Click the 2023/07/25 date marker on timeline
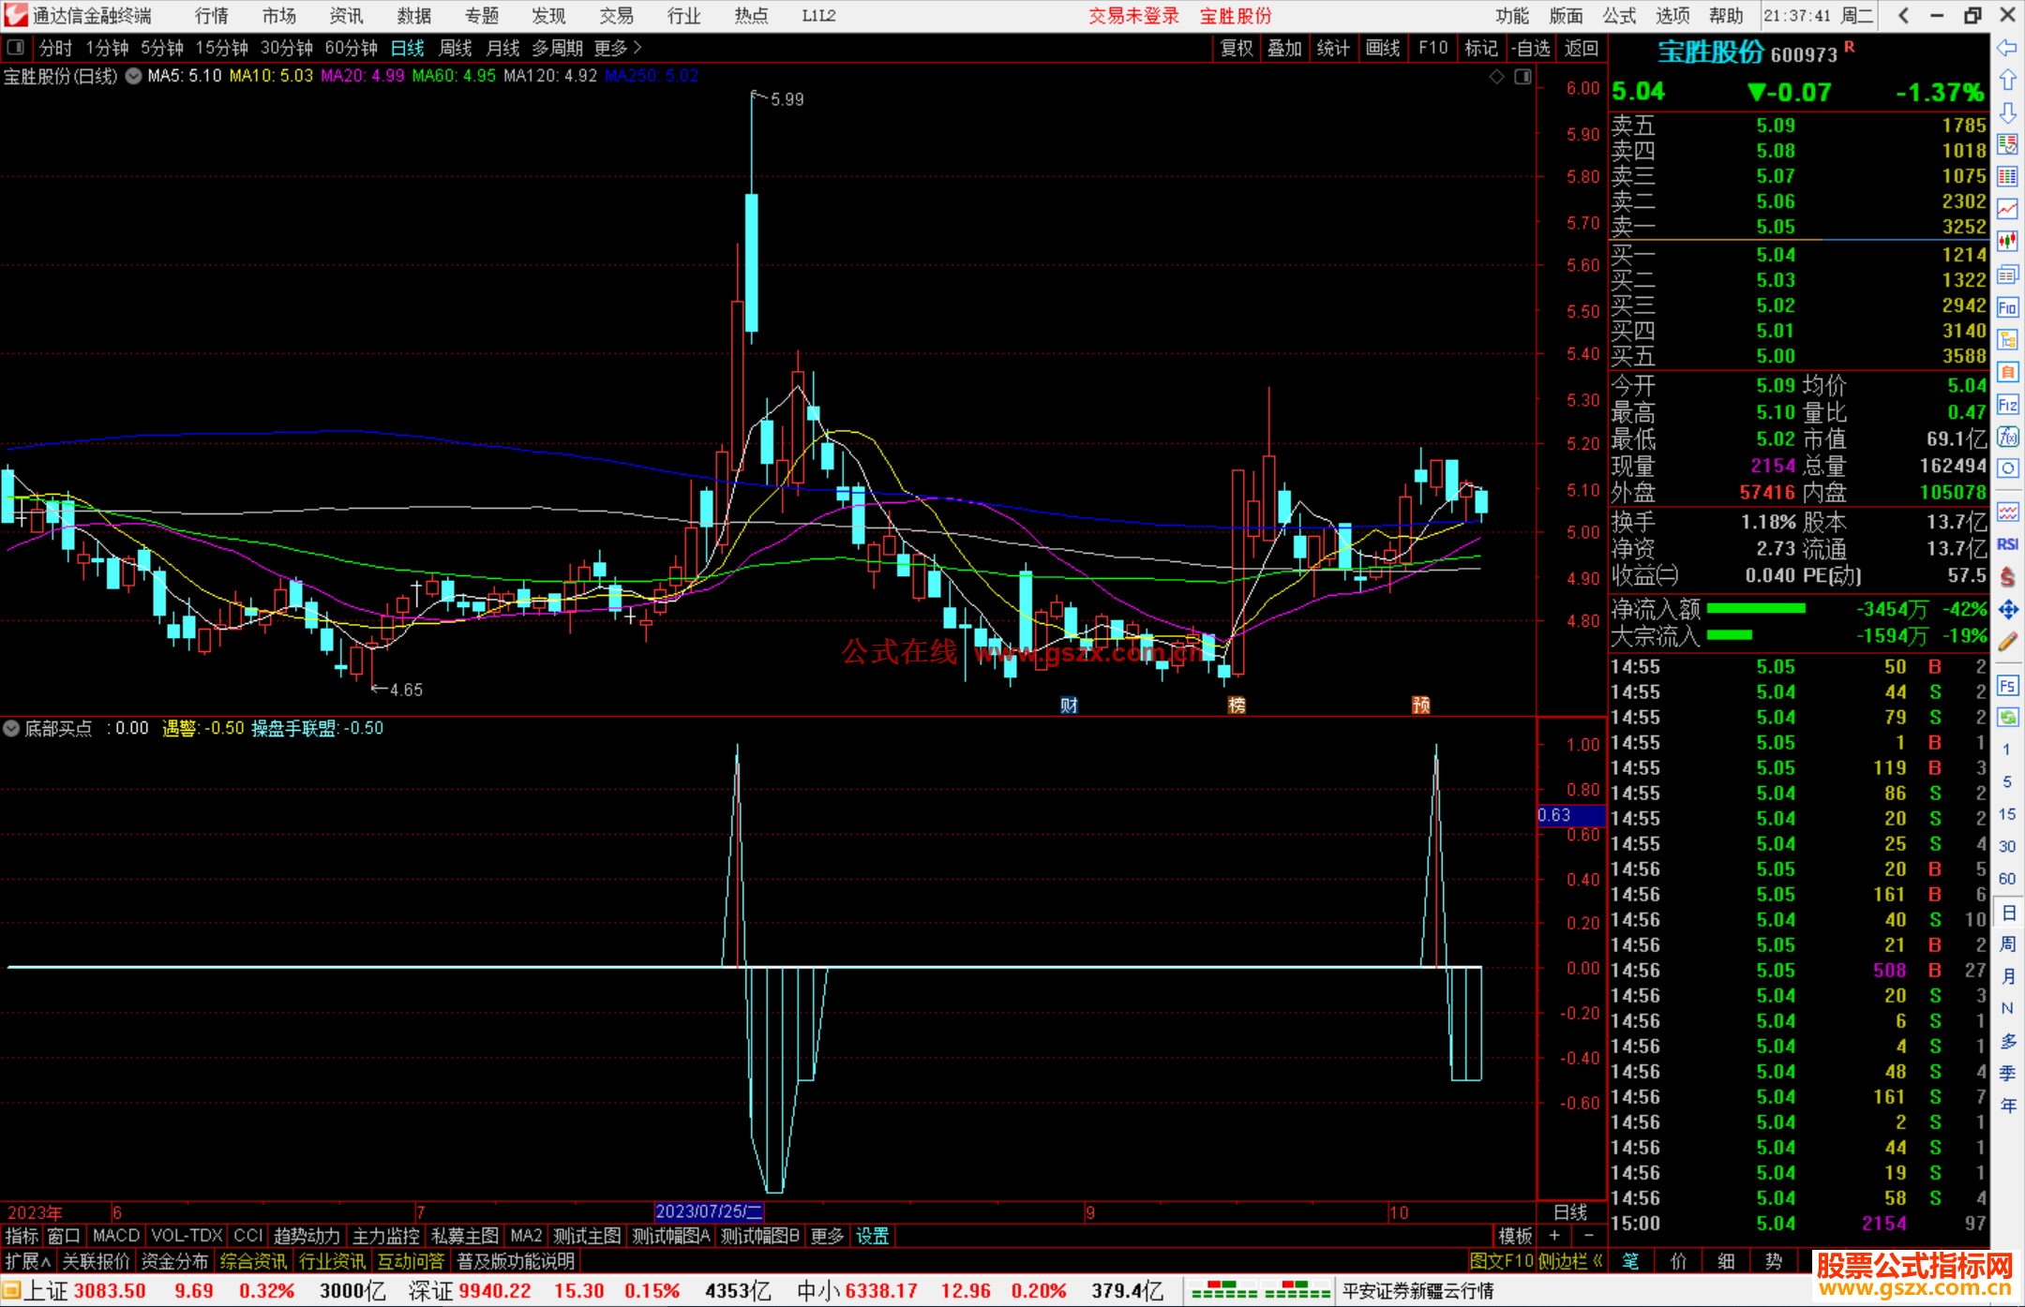The height and width of the screenshot is (1307, 2025). click(709, 1211)
